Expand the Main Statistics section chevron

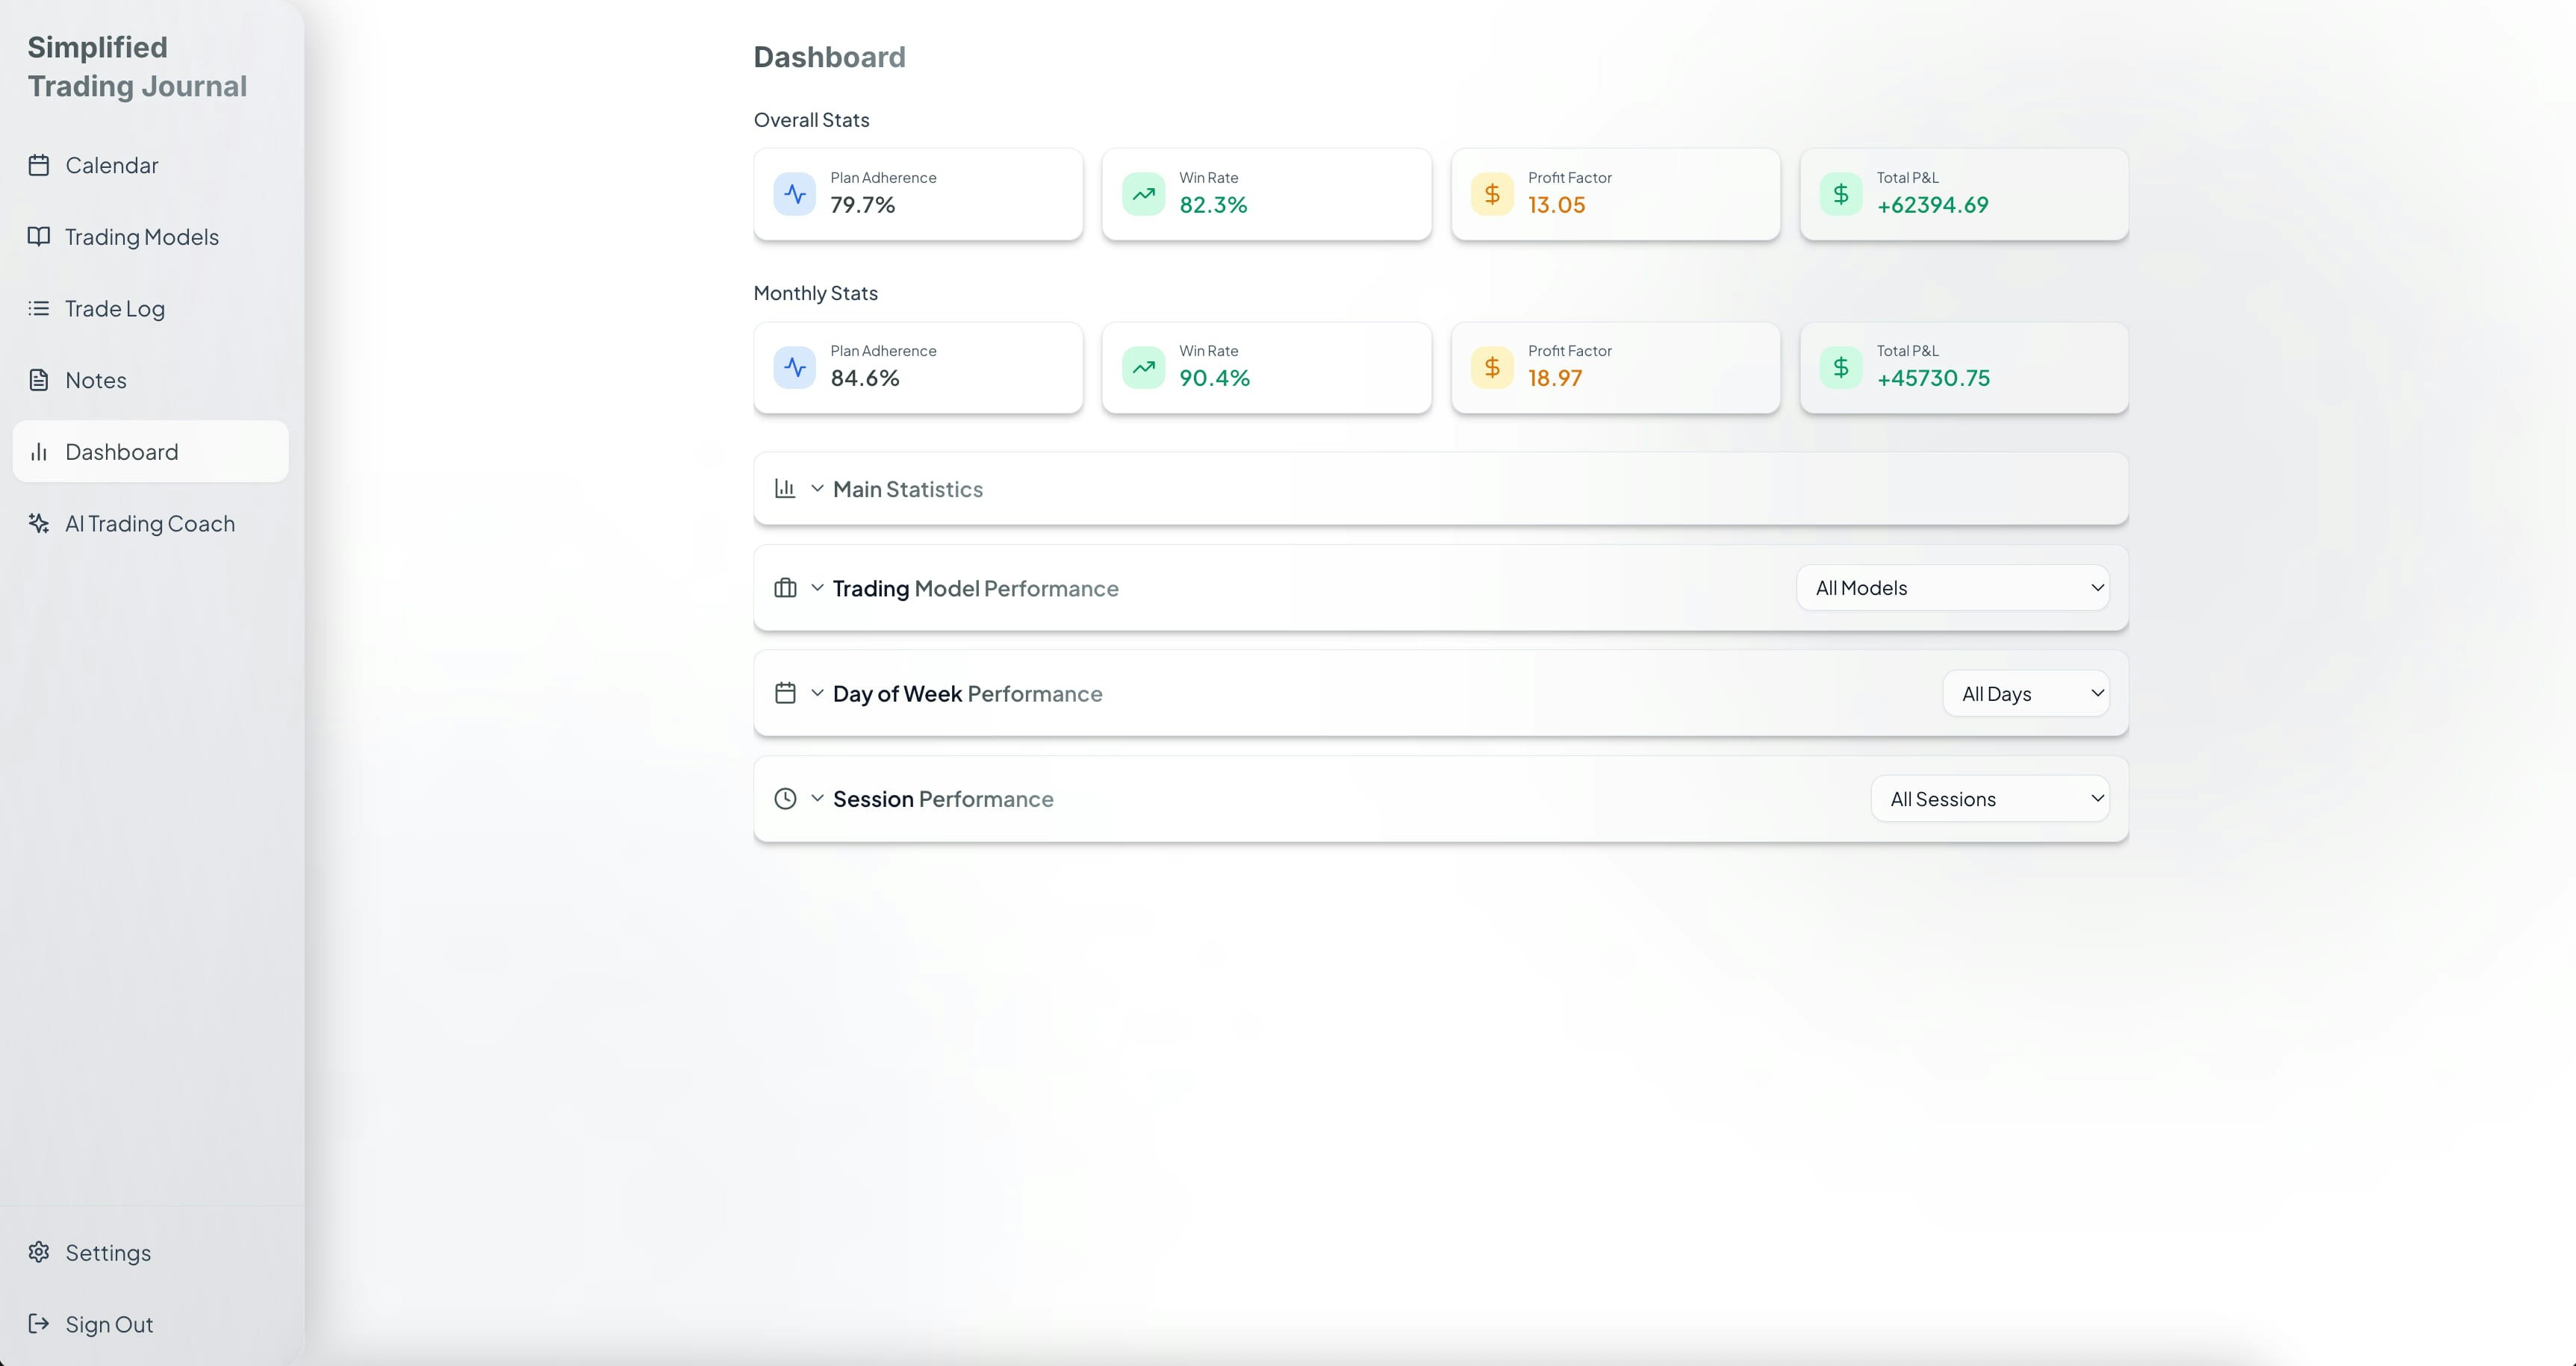(x=817, y=489)
